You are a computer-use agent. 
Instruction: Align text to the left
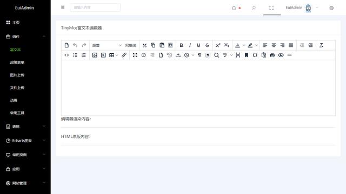(x=265, y=45)
